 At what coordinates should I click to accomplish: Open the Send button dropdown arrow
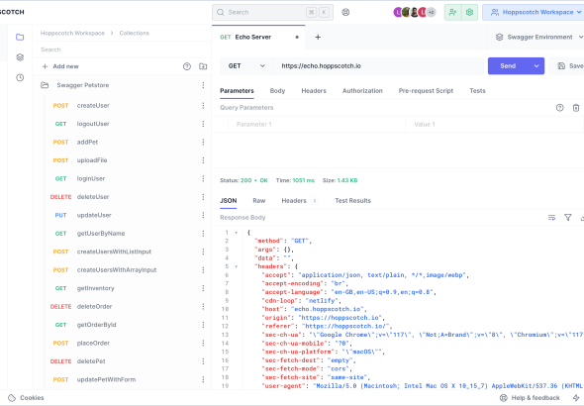point(536,66)
